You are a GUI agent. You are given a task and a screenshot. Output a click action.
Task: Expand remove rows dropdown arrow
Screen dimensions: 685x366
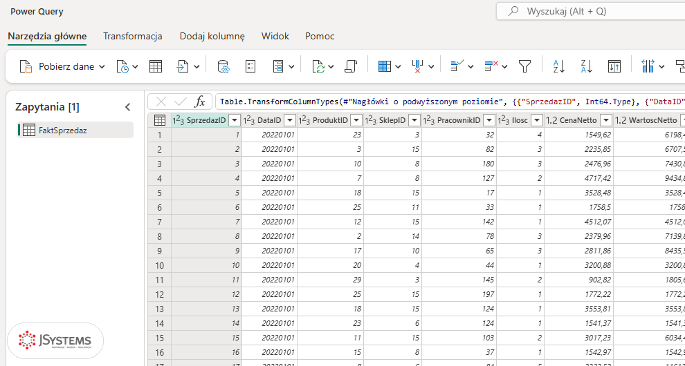504,67
